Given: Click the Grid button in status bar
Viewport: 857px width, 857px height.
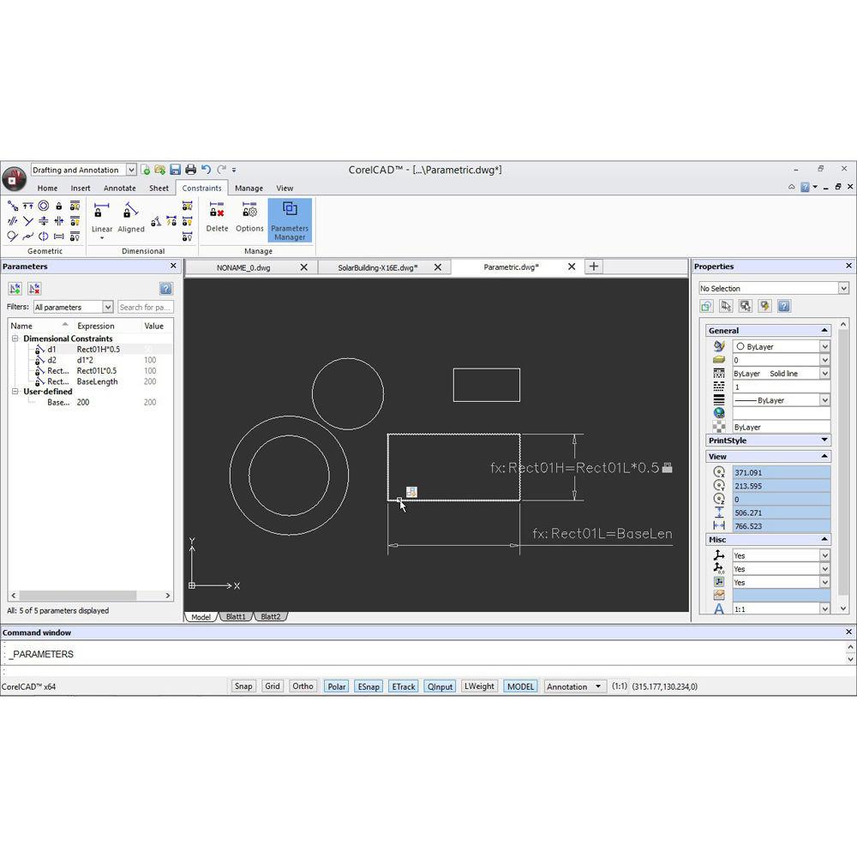Looking at the screenshot, I should [x=273, y=686].
